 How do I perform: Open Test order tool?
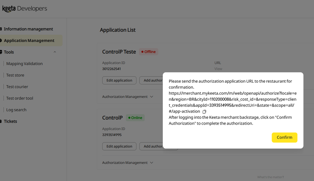click(20, 98)
